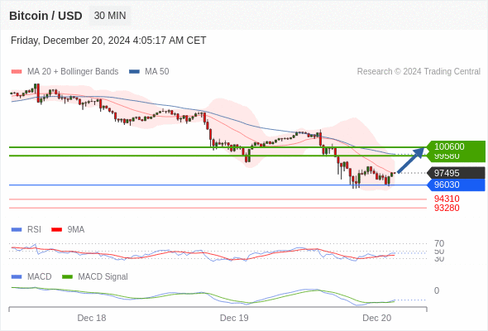The height and width of the screenshot is (331, 488).
Task: Toggle the MA 20 + Bollinger Bands legend label
Action: (73, 72)
